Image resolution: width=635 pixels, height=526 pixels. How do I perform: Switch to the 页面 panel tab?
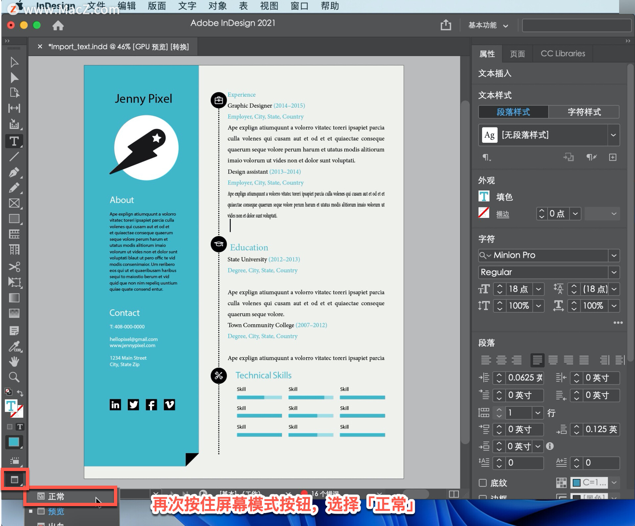[x=517, y=54]
